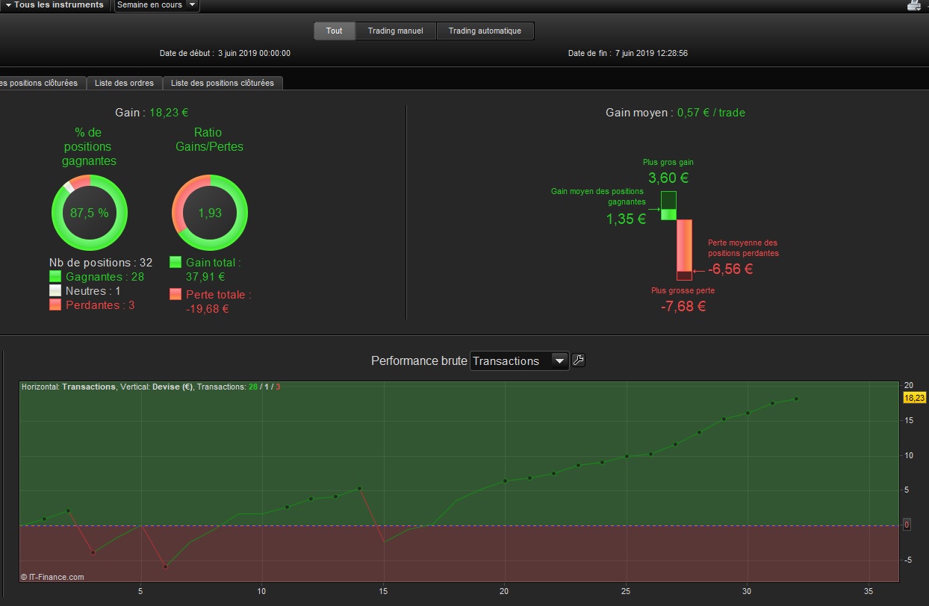Screen dimensions: 929x606
Task: Click the red Perdantes legend square
Action: (x=55, y=304)
